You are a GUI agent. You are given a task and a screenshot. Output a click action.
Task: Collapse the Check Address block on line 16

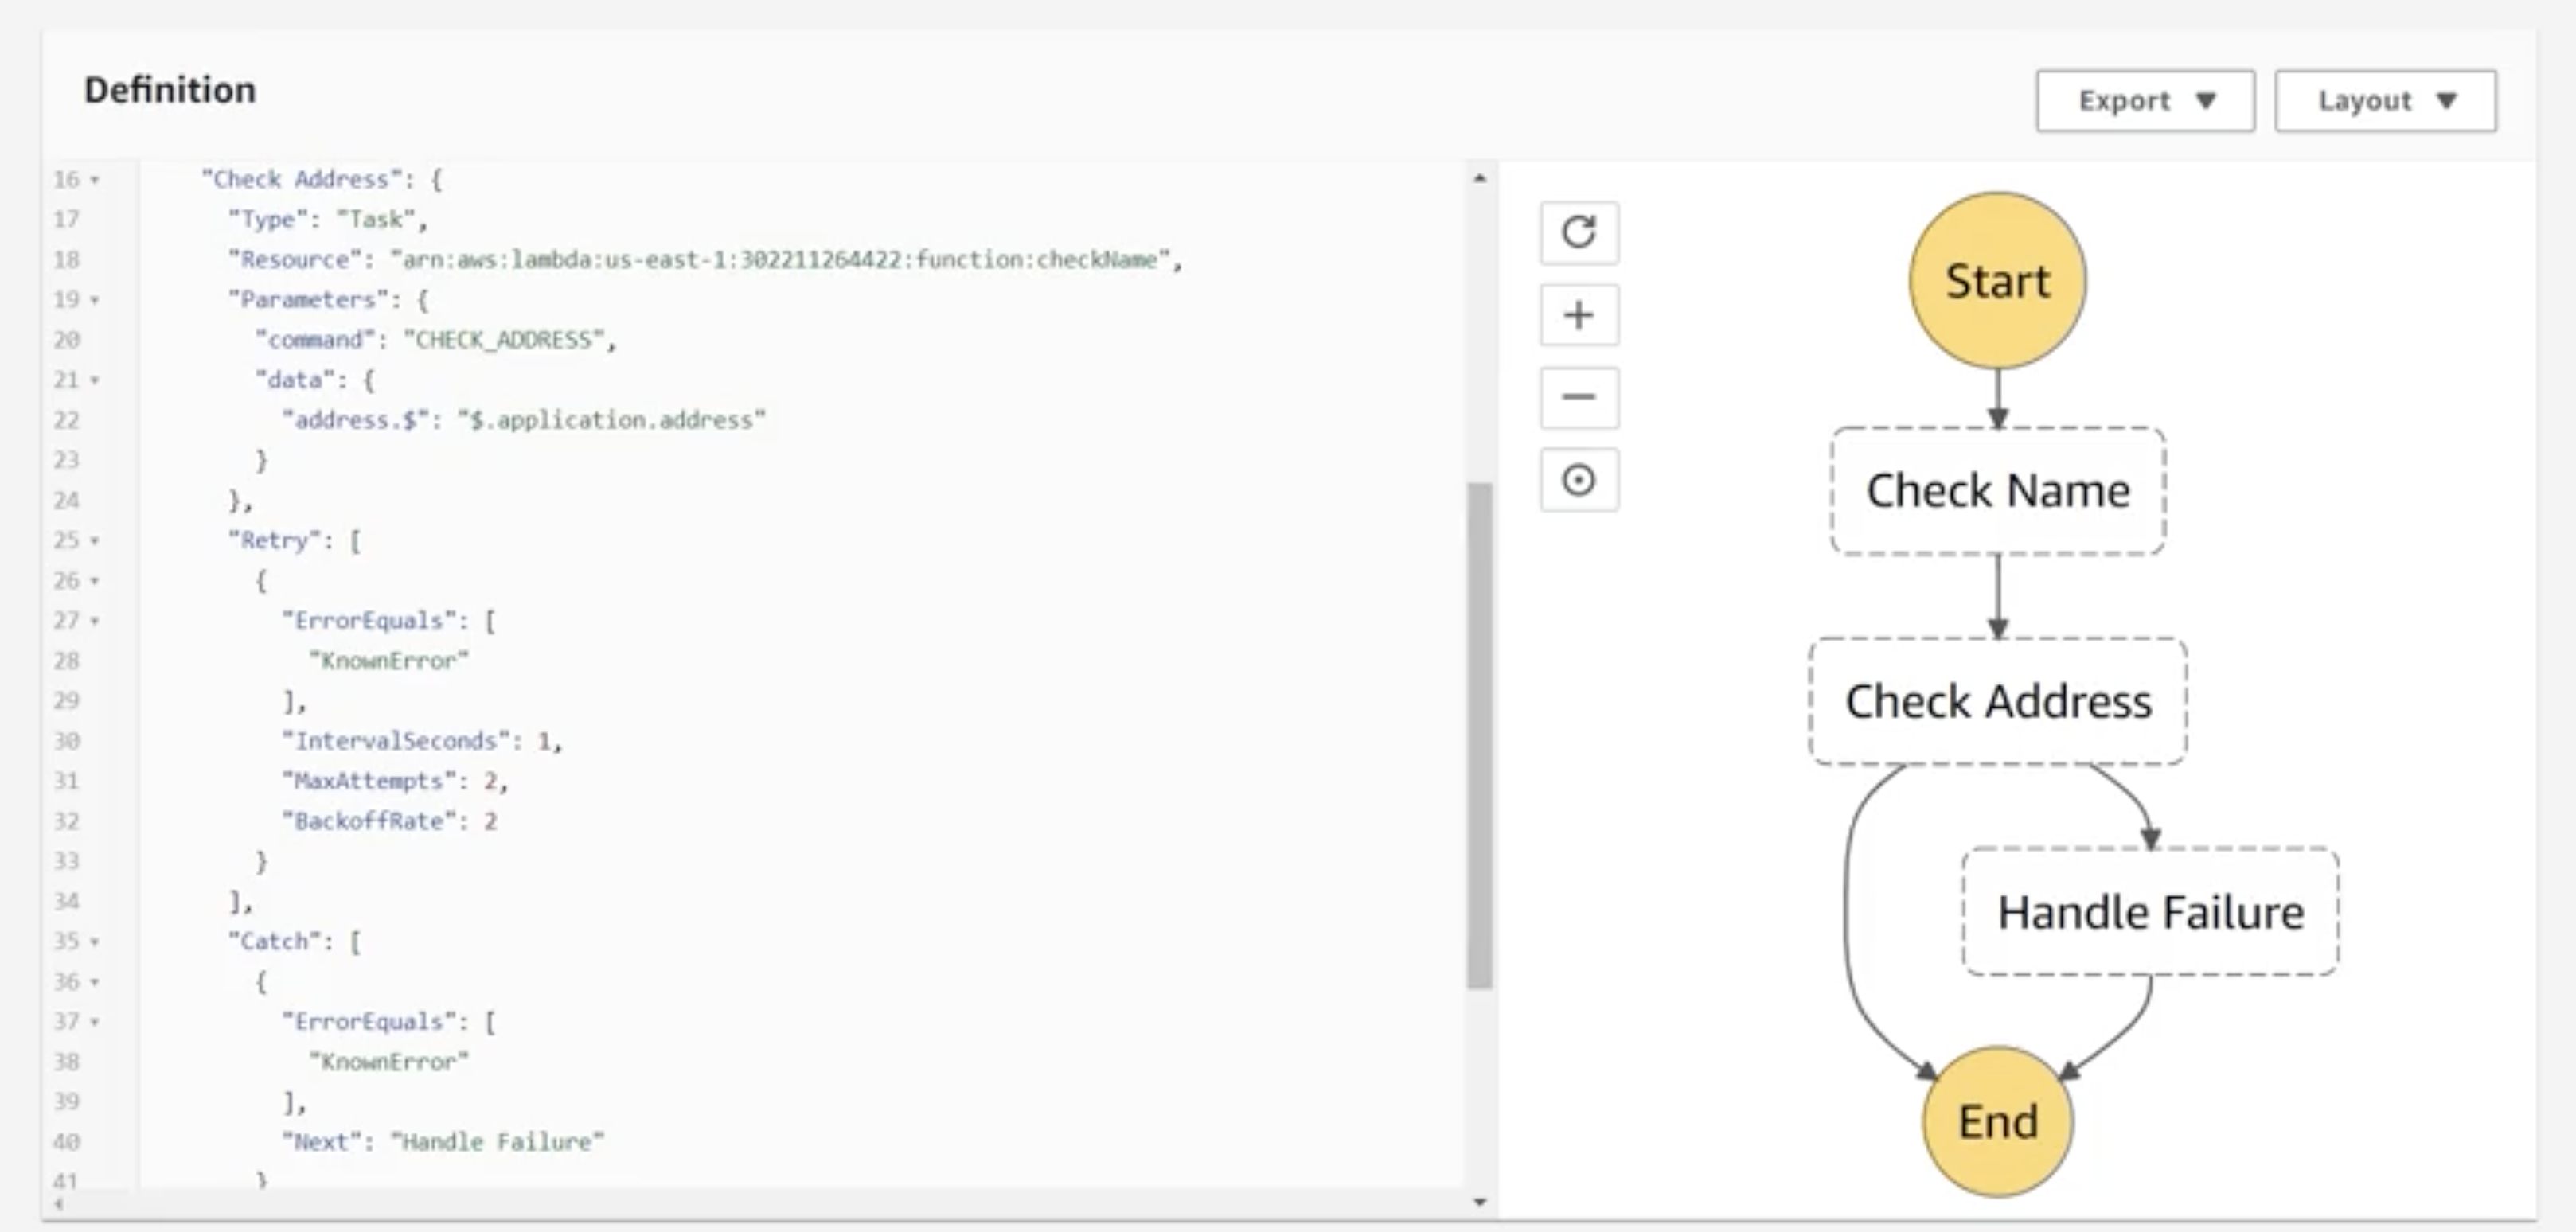[93, 179]
